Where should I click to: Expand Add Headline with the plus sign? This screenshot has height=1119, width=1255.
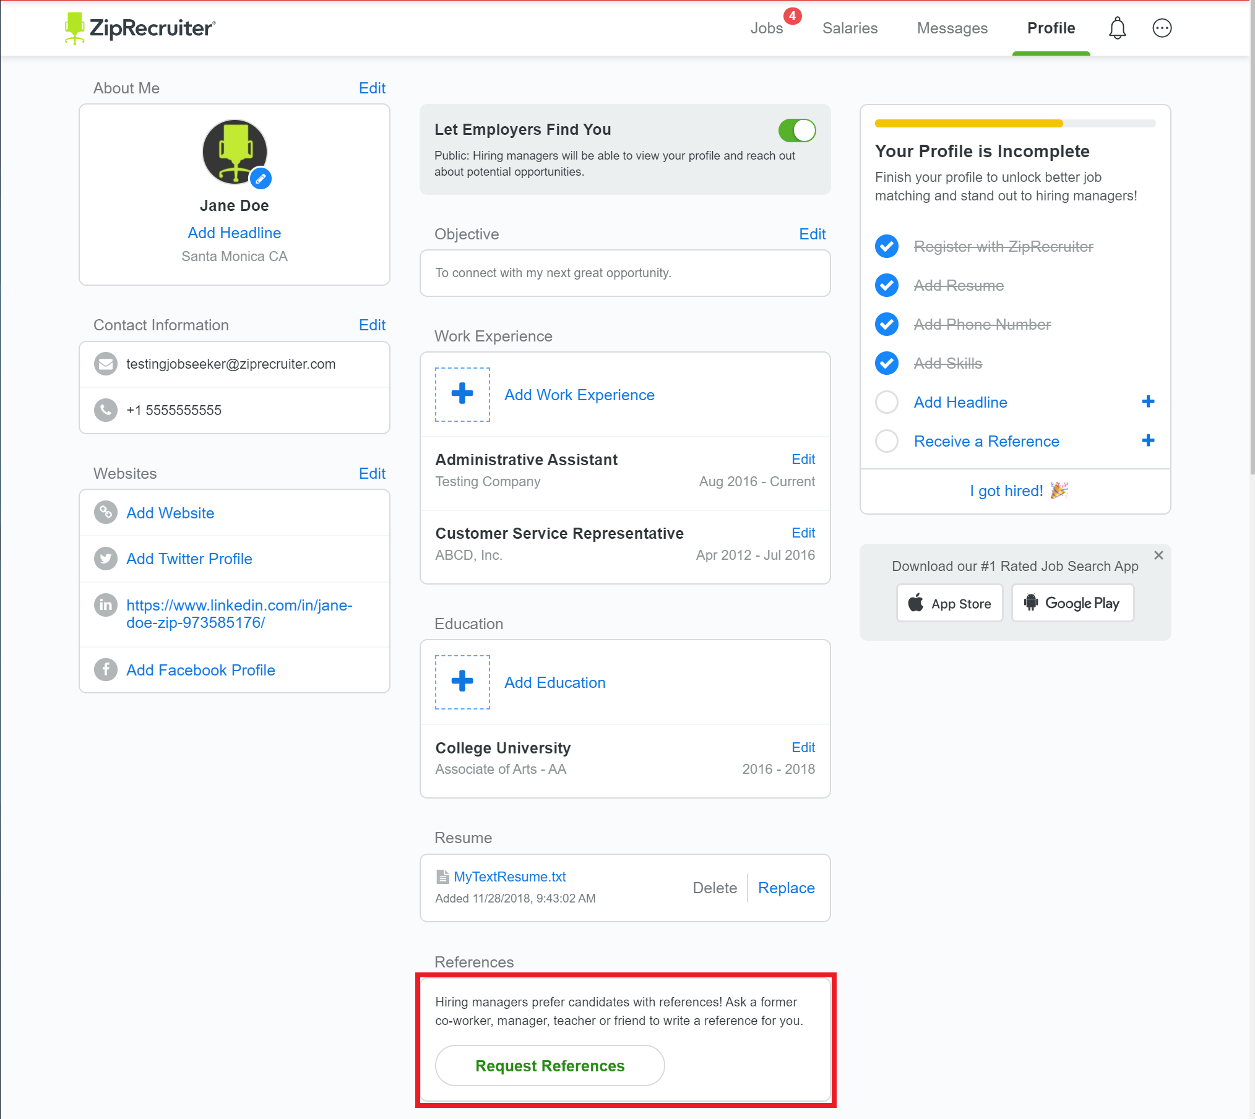click(x=1147, y=401)
